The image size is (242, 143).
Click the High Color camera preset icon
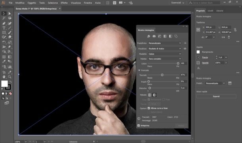[154, 36]
